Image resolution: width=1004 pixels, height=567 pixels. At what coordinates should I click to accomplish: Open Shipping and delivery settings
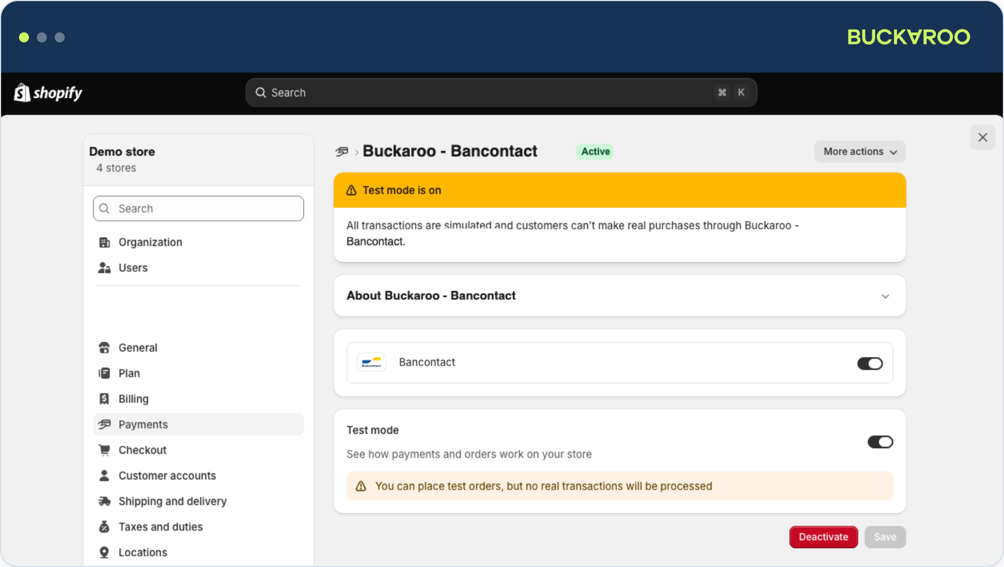pos(199,501)
